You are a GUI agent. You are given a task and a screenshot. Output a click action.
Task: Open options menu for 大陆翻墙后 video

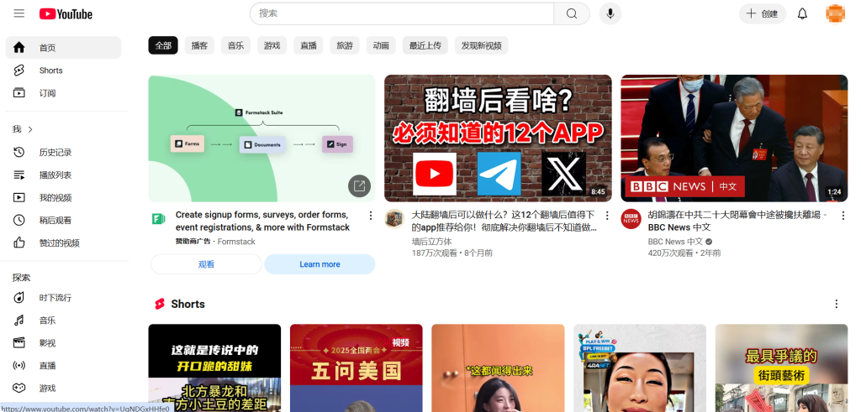point(607,216)
